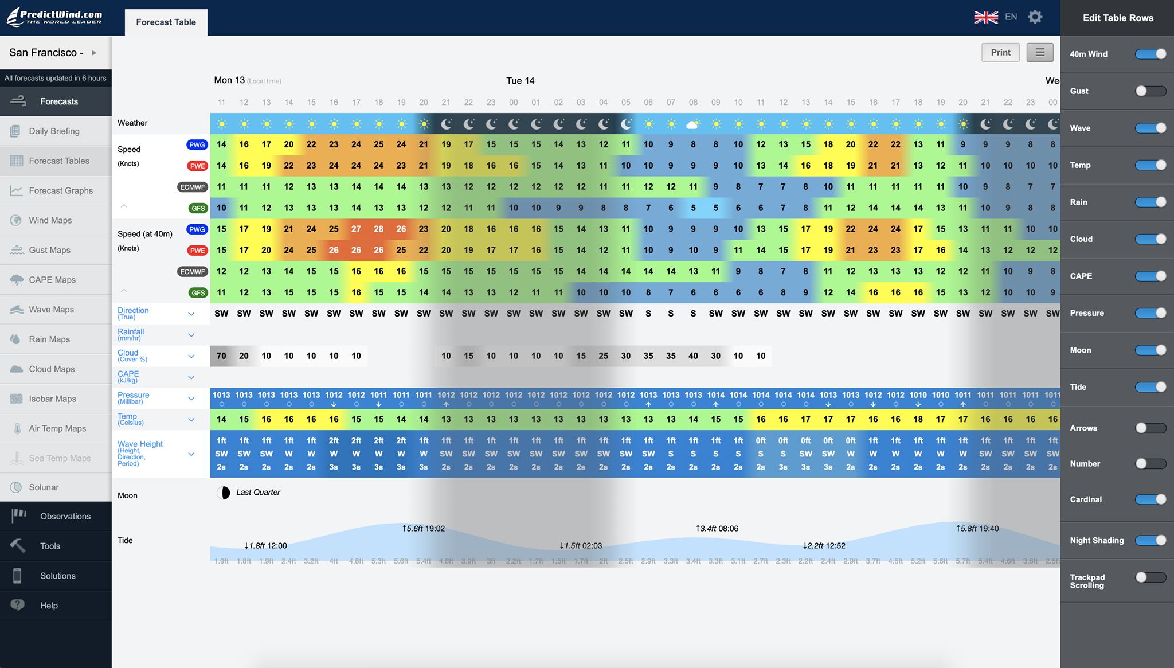Image resolution: width=1174 pixels, height=668 pixels.
Task: Disable the Night Shading toggle
Action: (x=1150, y=540)
